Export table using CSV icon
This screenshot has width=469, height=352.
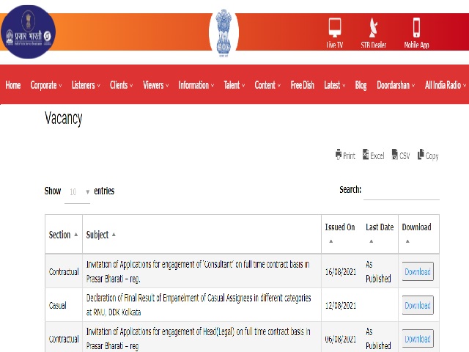[x=395, y=155]
